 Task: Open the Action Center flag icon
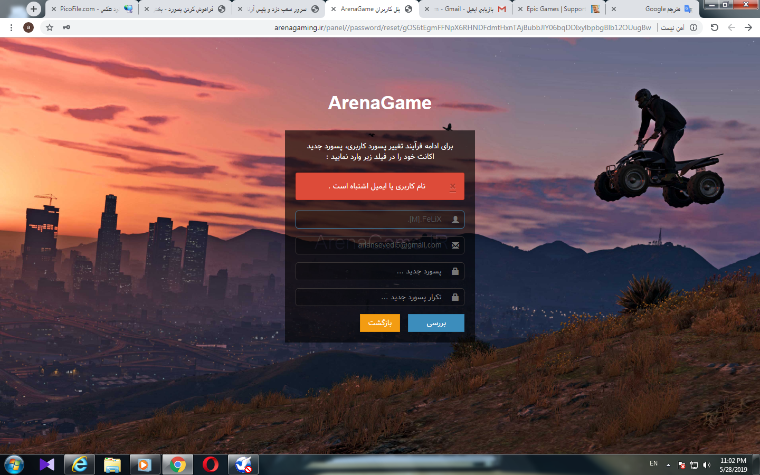[681, 465]
